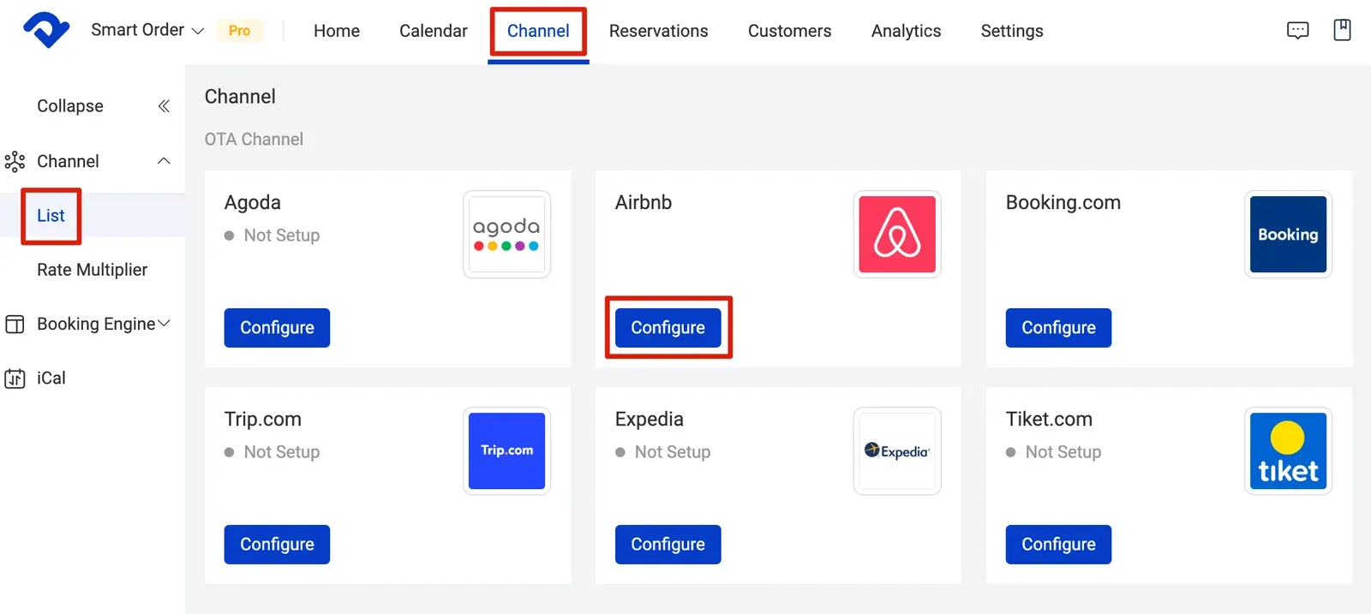Click the Agoda logo icon

506,234
